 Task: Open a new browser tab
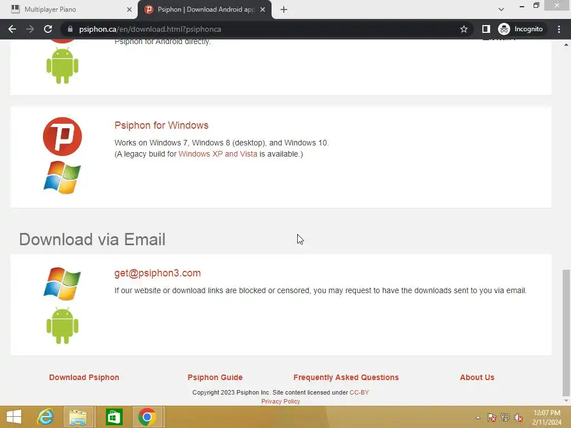[284, 9]
